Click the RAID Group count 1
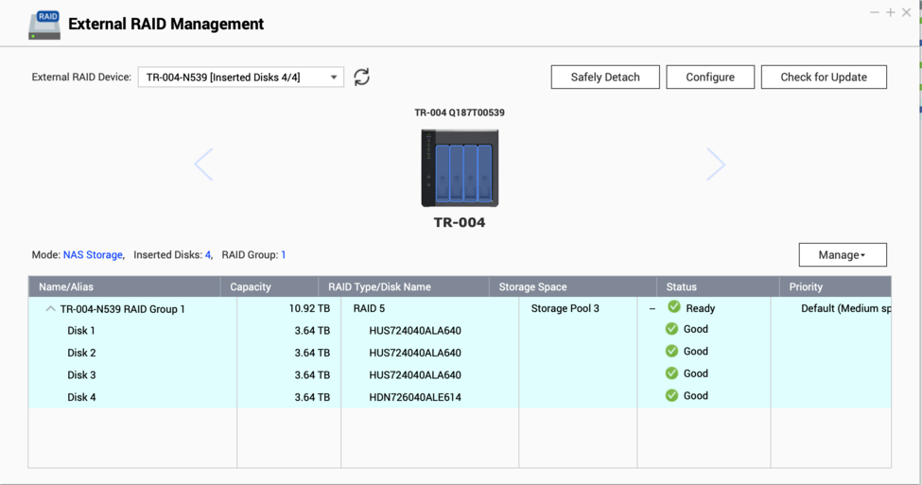Screen dimensions: 922x485 coord(284,254)
